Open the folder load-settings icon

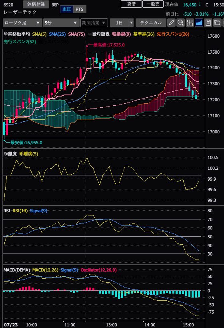(217, 22)
